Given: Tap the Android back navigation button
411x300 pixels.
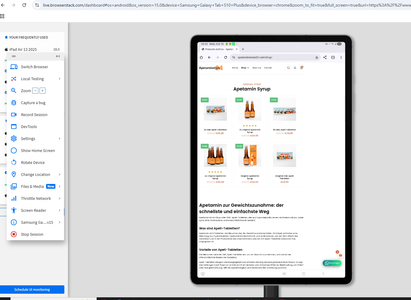Looking at the screenshot, I should pyautogui.click(x=323, y=274).
